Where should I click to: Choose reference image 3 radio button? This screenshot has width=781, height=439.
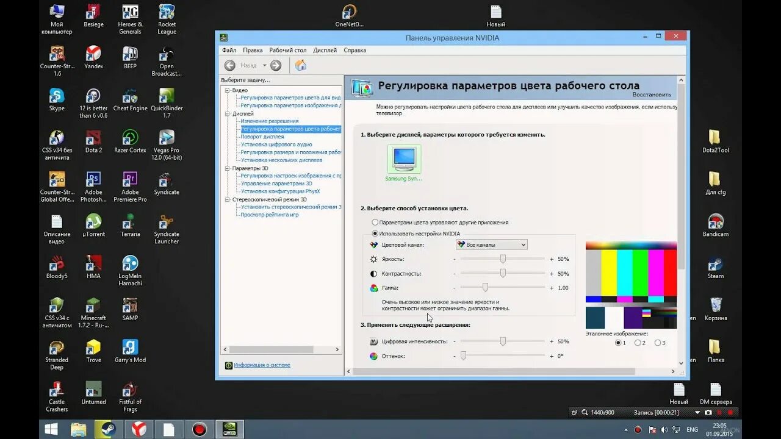pyautogui.click(x=657, y=343)
